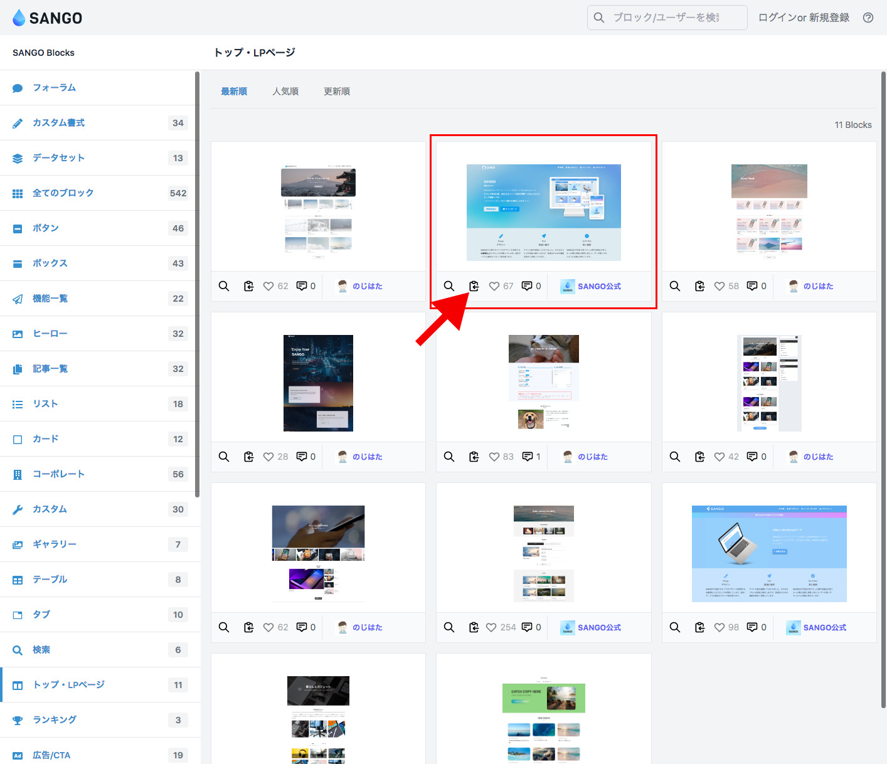Toggle the like on the block with 254 likes
The image size is (887, 764).
tap(493, 627)
